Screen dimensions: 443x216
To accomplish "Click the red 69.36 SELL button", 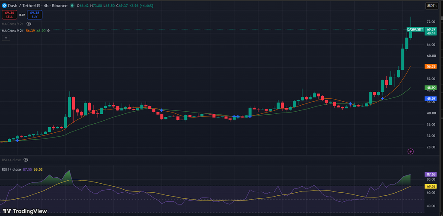I will 10,15.
